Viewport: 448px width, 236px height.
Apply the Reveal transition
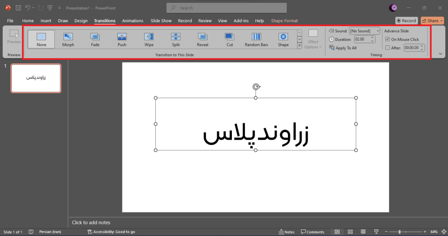[203, 39]
